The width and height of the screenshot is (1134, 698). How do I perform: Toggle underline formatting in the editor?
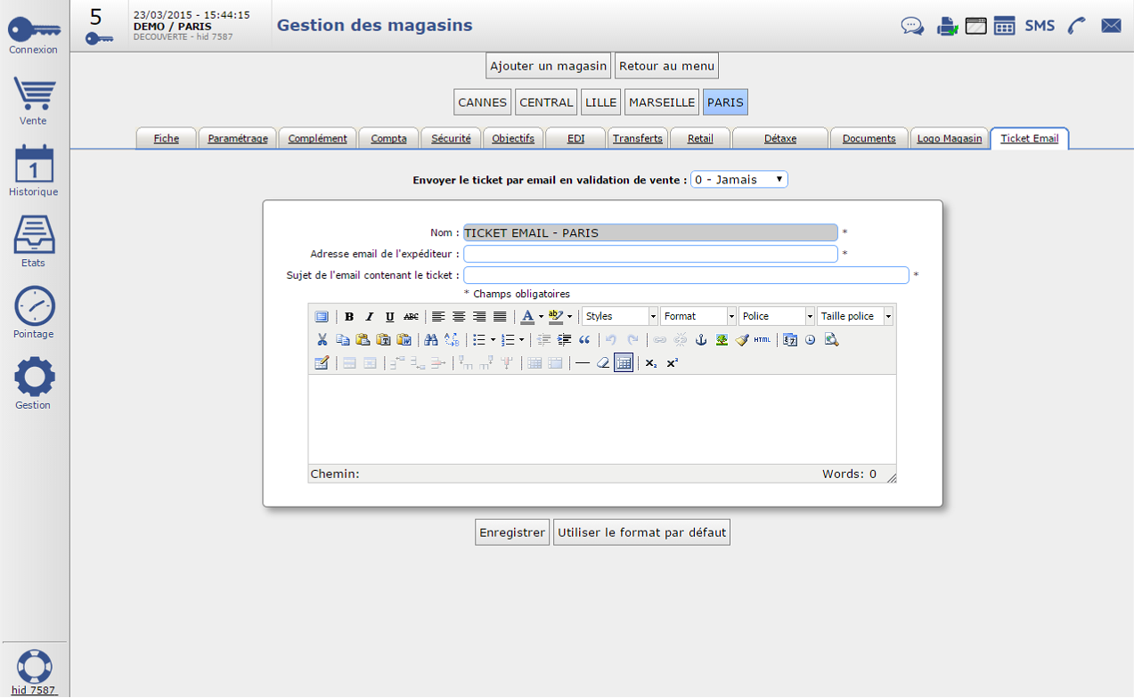389,317
